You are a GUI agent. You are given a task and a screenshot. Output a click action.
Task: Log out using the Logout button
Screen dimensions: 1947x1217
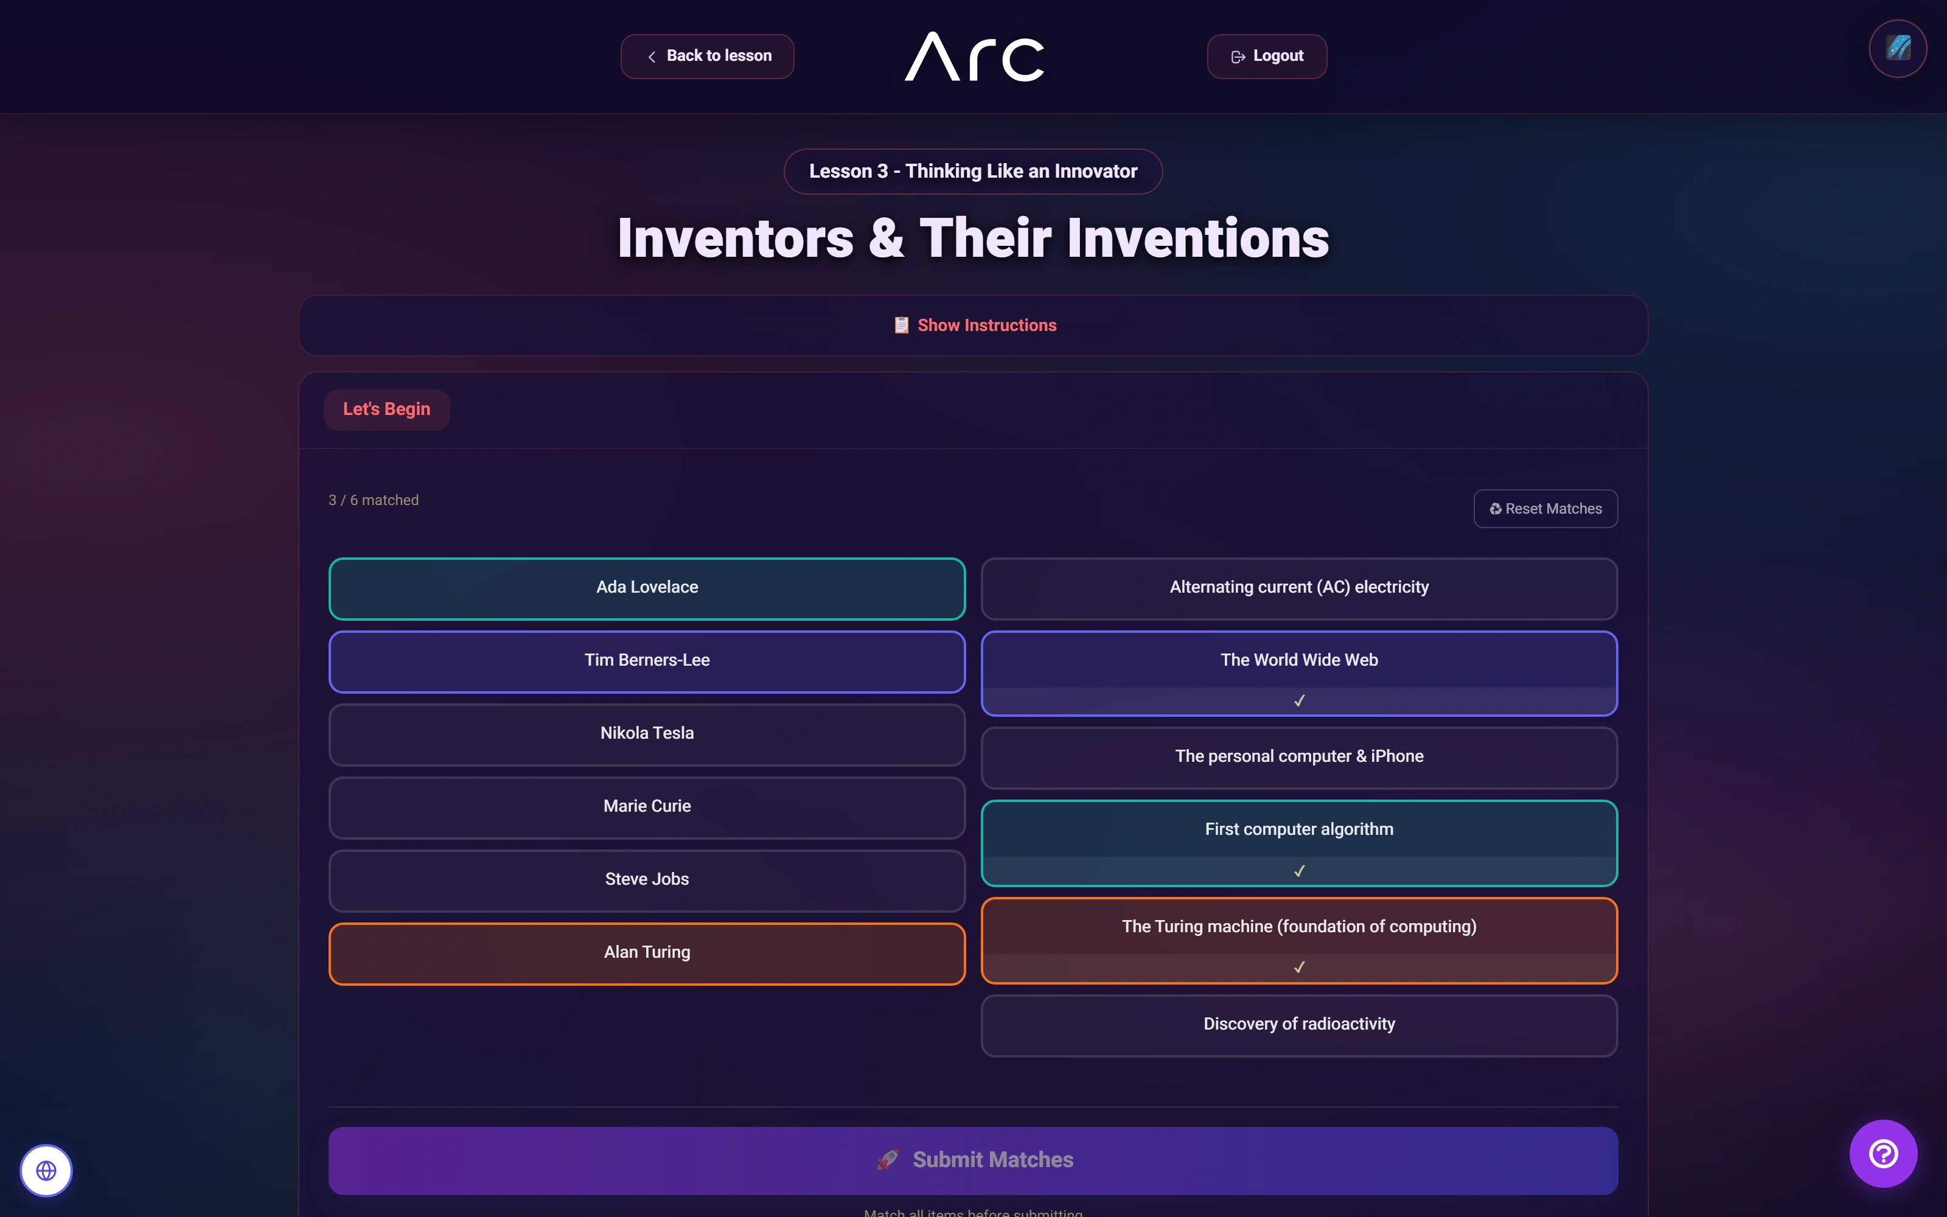(1266, 57)
